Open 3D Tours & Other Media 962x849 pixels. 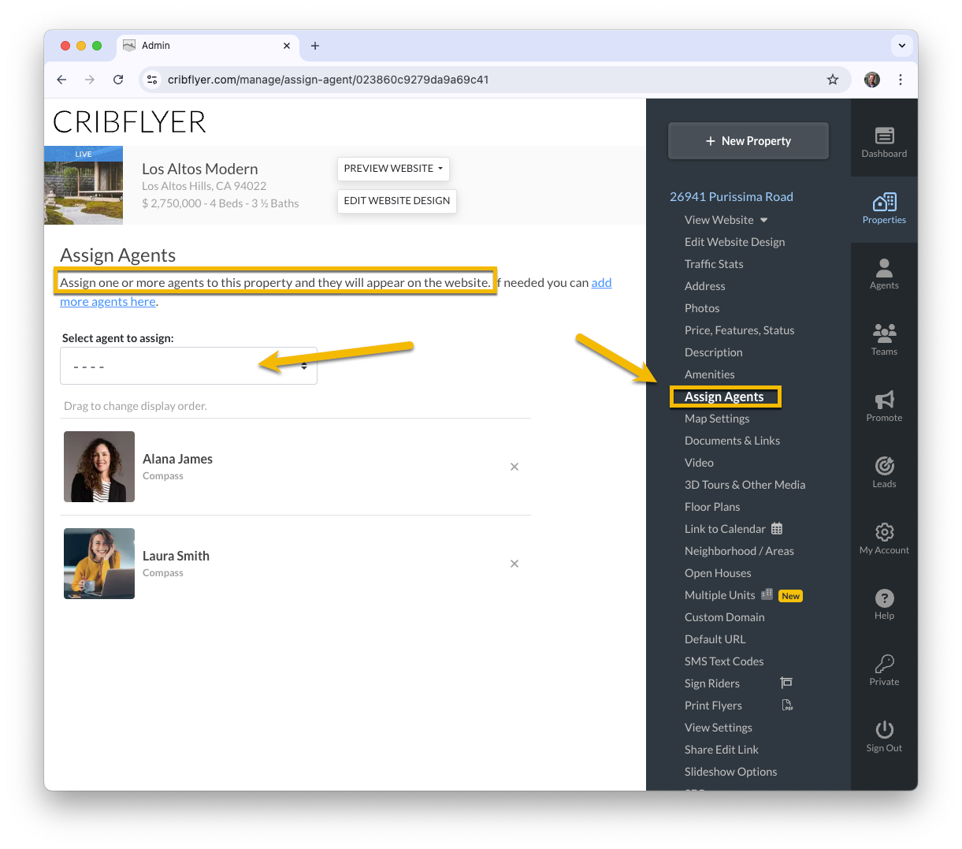[745, 485]
